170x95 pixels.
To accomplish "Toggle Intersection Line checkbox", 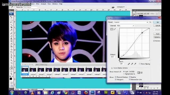I will [x=130, y=79].
